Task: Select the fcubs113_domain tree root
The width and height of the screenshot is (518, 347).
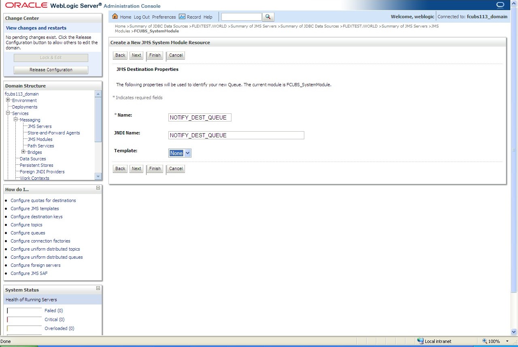Action: tap(22, 94)
